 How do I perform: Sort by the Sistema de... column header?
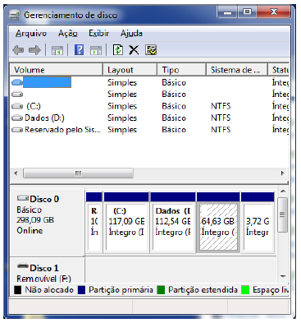(237, 70)
